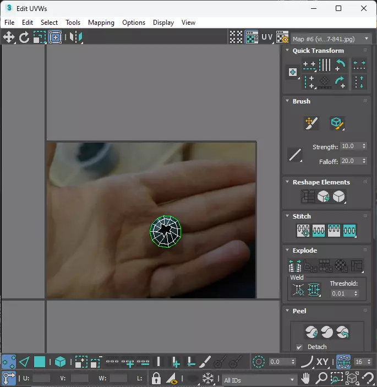Click the Falloff value spinner arrows
The height and width of the screenshot is (387, 377).
tap(364, 161)
